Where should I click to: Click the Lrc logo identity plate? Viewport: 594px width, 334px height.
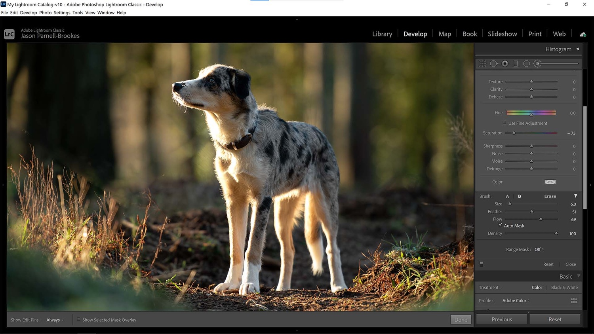click(x=9, y=34)
